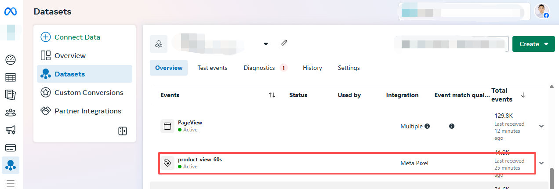The width and height of the screenshot is (559, 189).
Task: Open the megaphone icon in left rail
Action: point(11,130)
